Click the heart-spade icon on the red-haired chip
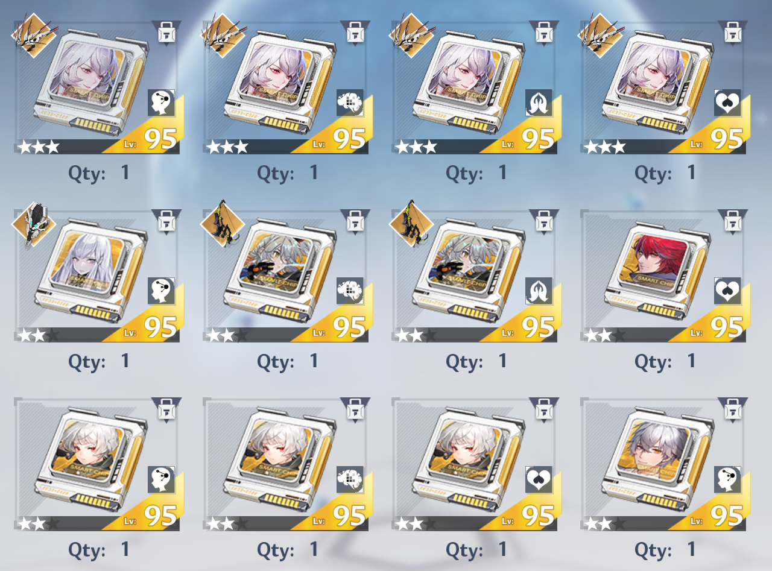Screen dimensions: 772x571 tap(727, 291)
